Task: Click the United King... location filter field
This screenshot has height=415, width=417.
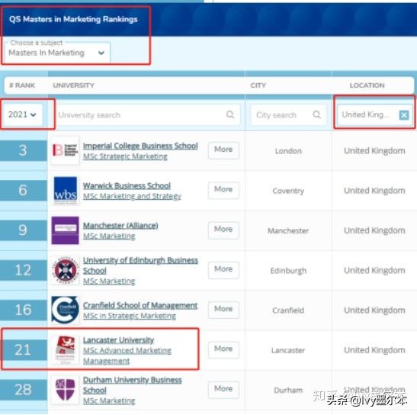Action: pos(375,114)
